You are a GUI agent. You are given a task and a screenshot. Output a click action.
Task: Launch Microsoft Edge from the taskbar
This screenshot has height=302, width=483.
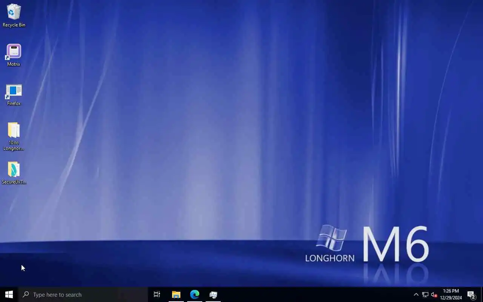(195, 294)
